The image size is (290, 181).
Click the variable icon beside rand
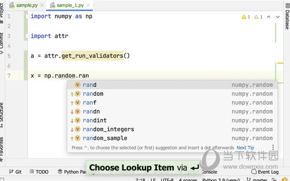[x=78, y=85]
